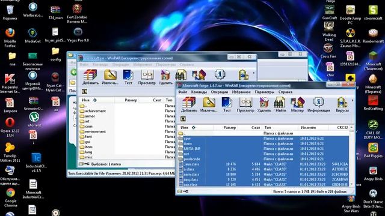
Task: Open Параметры menu in Minecraft-forge window
Action: pyautogui.click(x=265, y=92)
